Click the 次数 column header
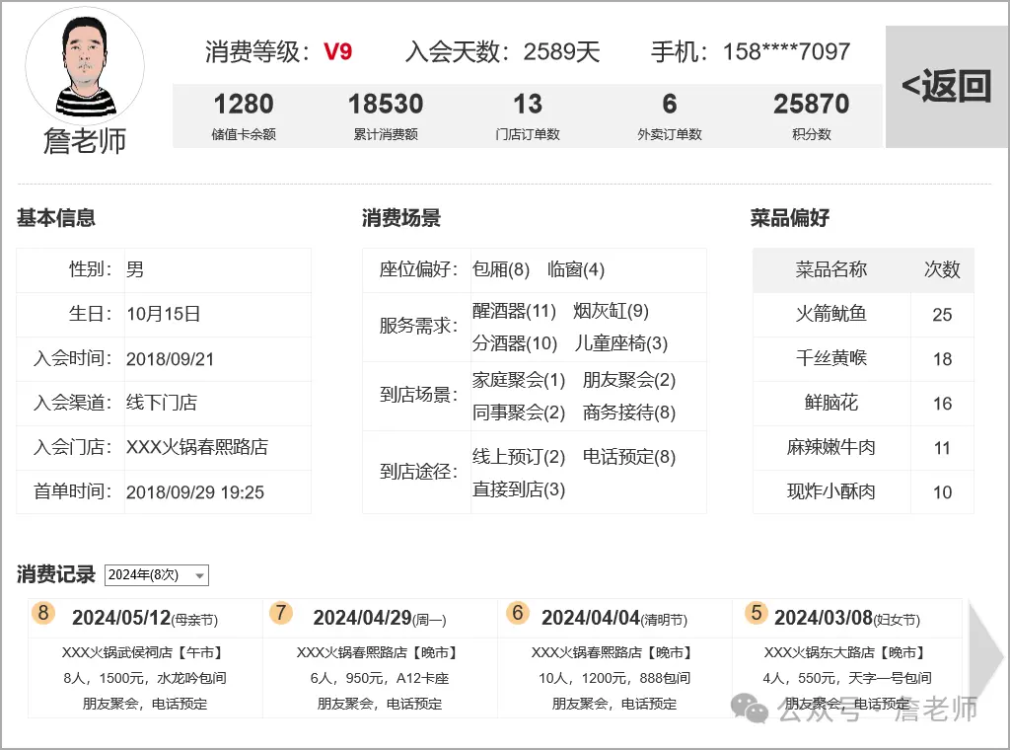Image resolution: width=1010 pixels, height=750 pixels. (942, 270)
